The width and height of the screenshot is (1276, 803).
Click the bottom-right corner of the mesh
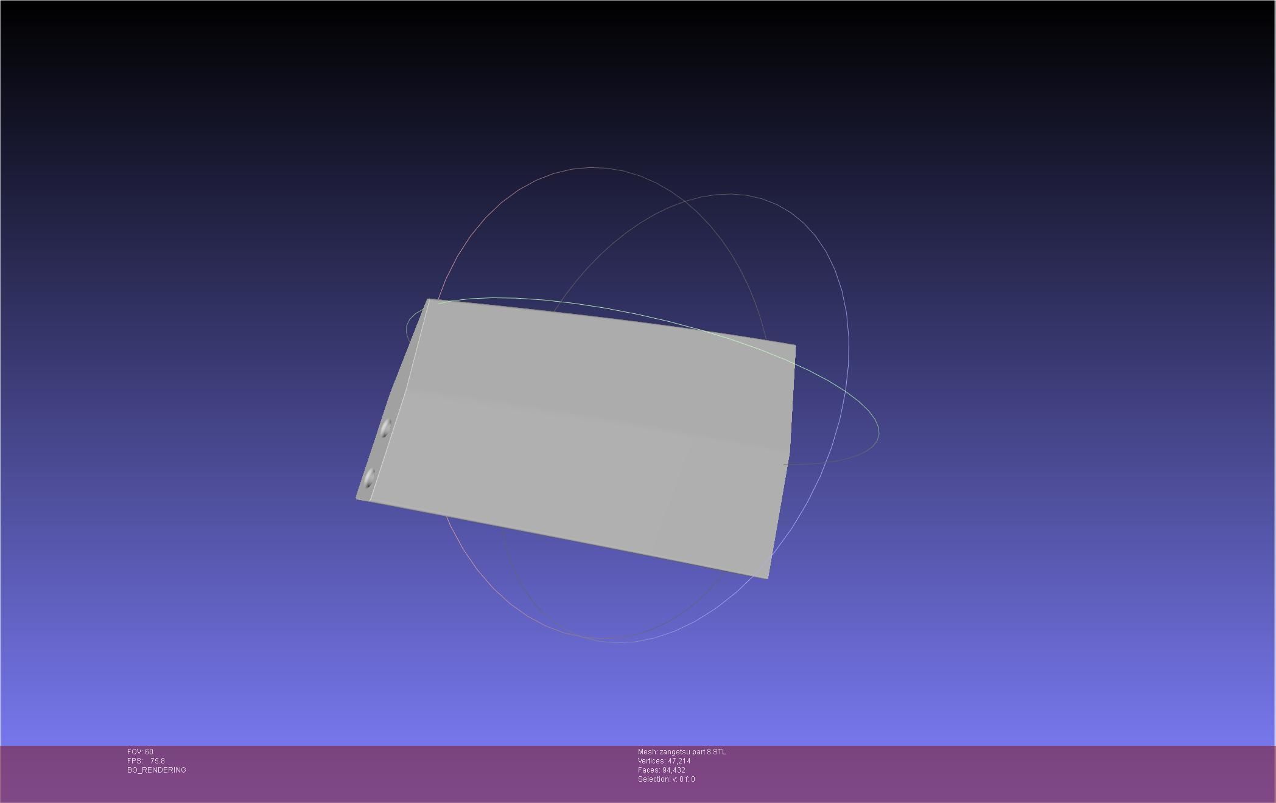(767, 577)
